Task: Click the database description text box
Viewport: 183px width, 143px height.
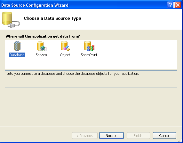Action: coord(91,79)
